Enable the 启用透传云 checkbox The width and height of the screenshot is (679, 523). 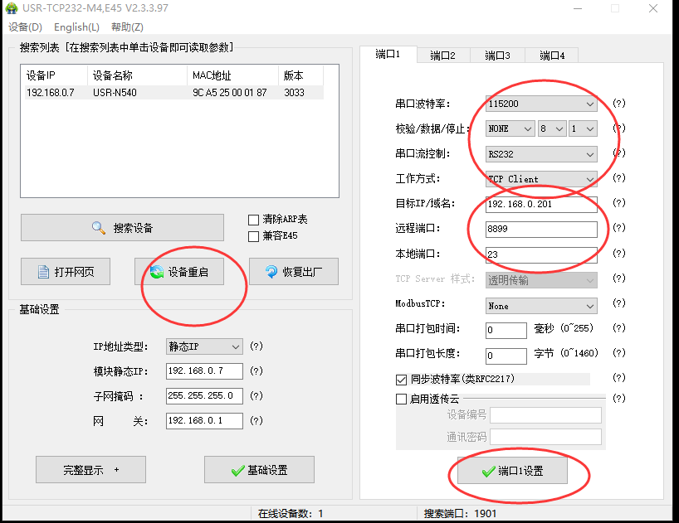click(402, 399)
